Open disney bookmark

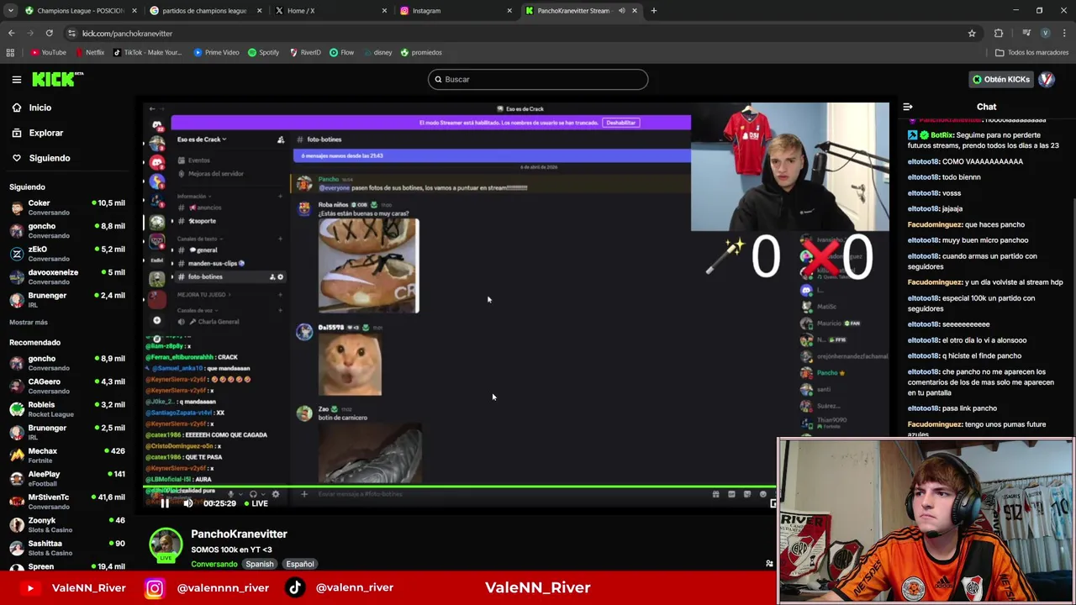(377, 52)
